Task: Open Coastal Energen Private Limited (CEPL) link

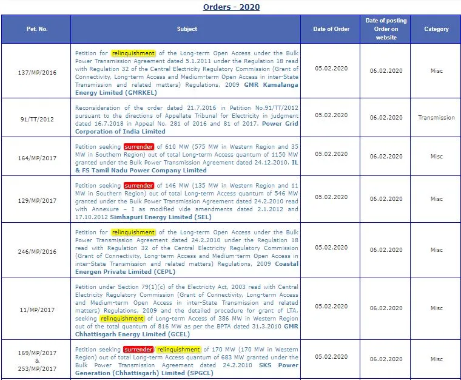Action: [187, 268]
